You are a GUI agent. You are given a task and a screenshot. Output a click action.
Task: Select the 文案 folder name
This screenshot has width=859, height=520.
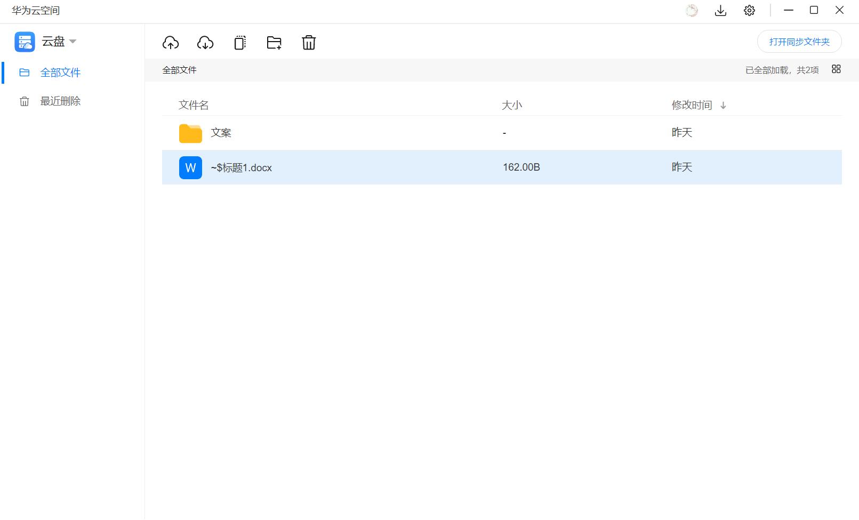click(x=221, y=133)
